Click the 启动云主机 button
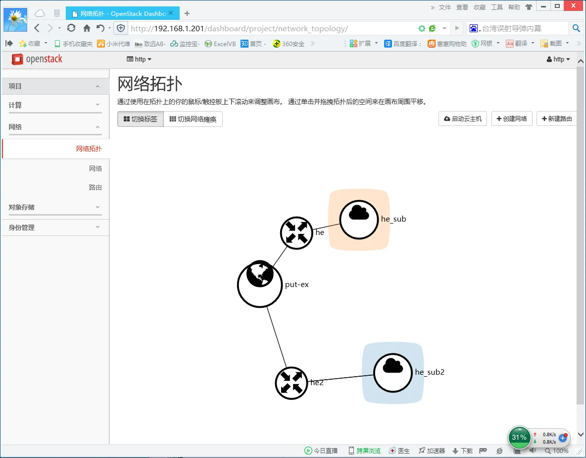The width and height of the screenshot is (586, 458). (463, 118)
